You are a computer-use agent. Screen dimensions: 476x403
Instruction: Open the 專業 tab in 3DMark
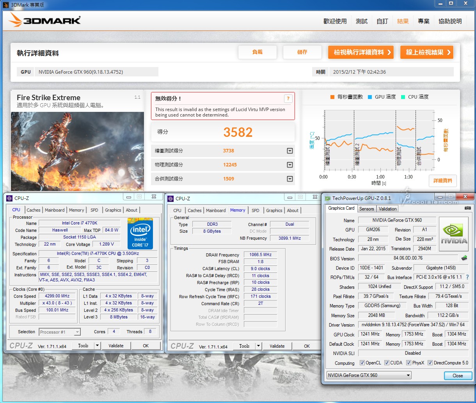tap(424, 21)
